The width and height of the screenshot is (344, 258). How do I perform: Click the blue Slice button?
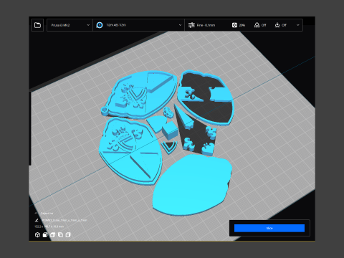coord(269,228)
